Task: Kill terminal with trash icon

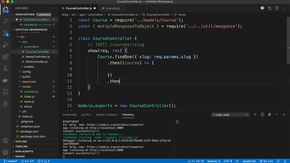Action: tap(270, 115)
